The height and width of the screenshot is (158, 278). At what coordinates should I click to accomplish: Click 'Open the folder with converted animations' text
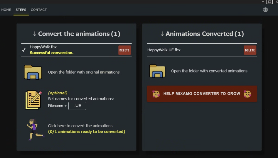209,71
